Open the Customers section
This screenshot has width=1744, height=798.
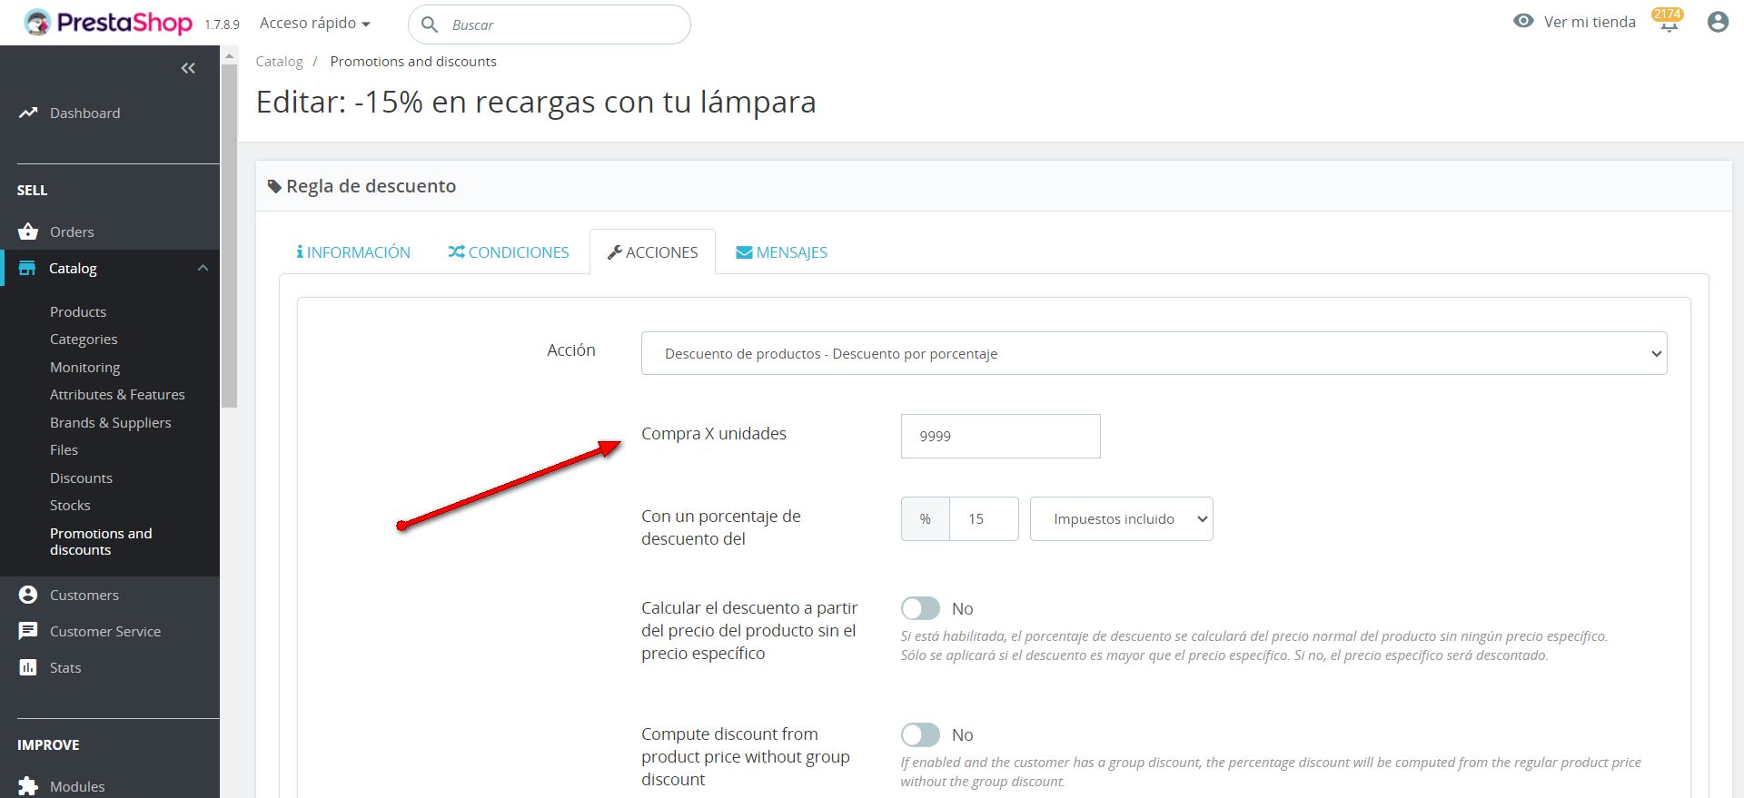point(84,595)
